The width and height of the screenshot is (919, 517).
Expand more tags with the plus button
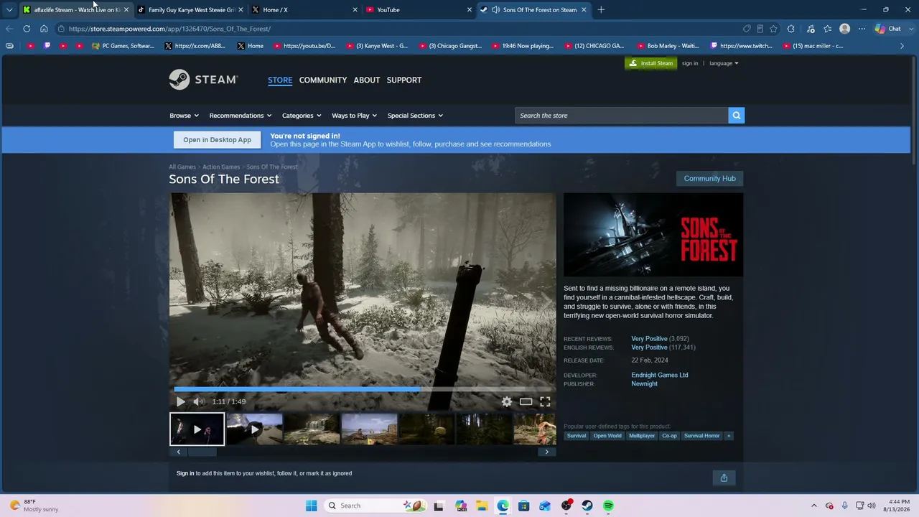point(729,436)
